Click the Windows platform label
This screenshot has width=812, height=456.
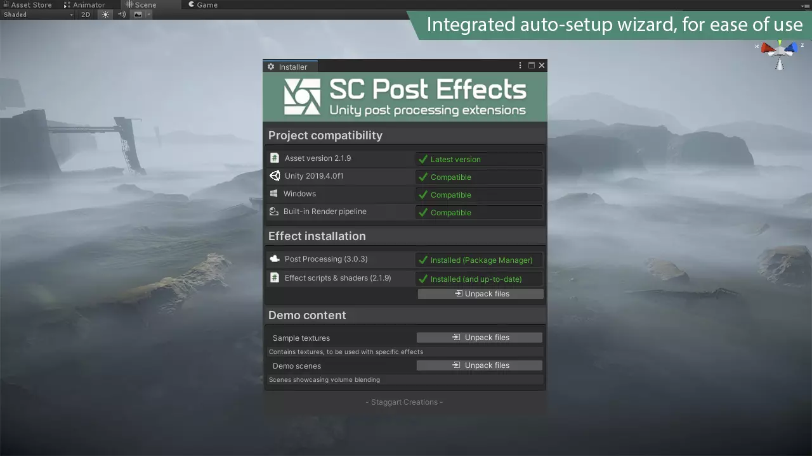299,194
